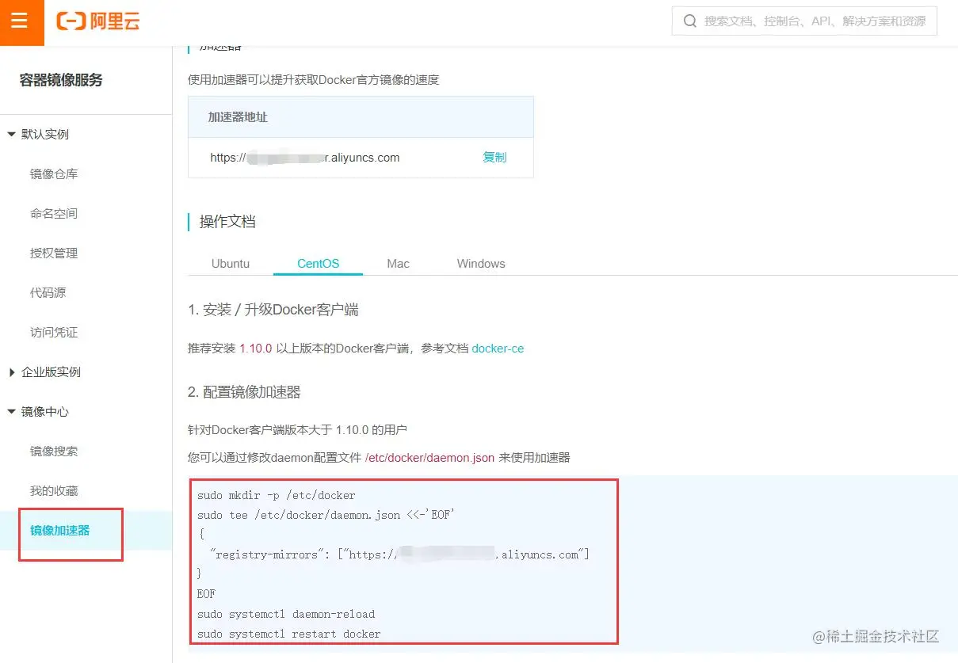Click the Aliyun logo

tap(98, 21)
